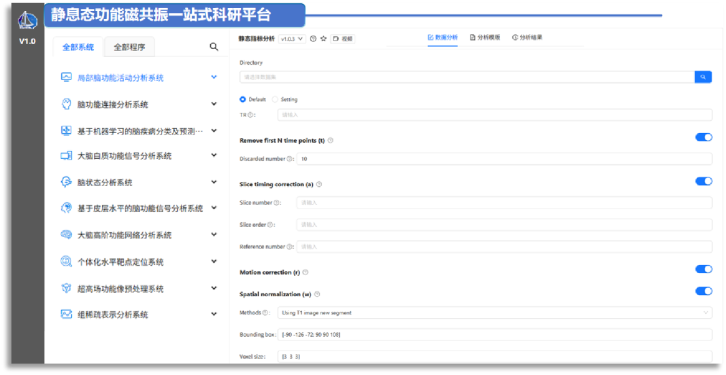726x375 pixels.
Task: Click the Discarded number input field
Action: (x=504, y=158)
